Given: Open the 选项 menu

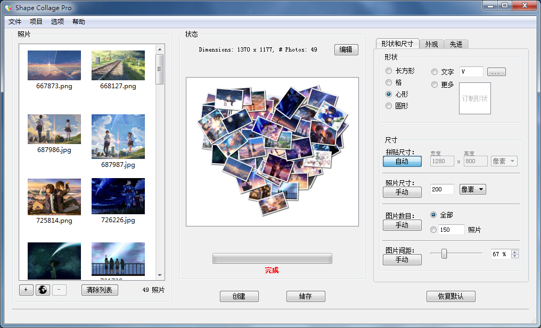Looking at the screenshot, I should [58, 22].
